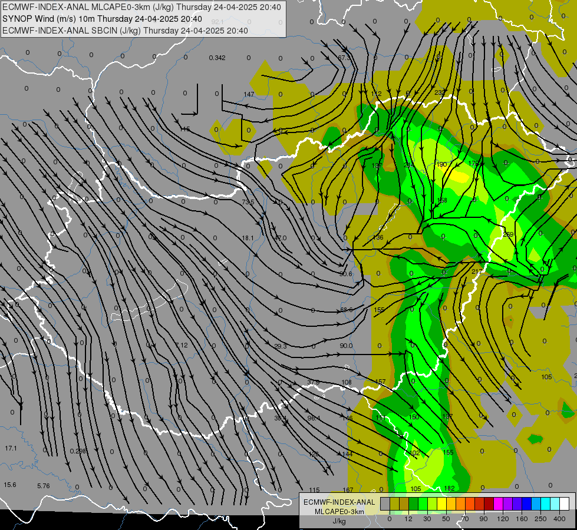Click the map value 102
This screenshot has height=530, width=577.
[415, 453]
